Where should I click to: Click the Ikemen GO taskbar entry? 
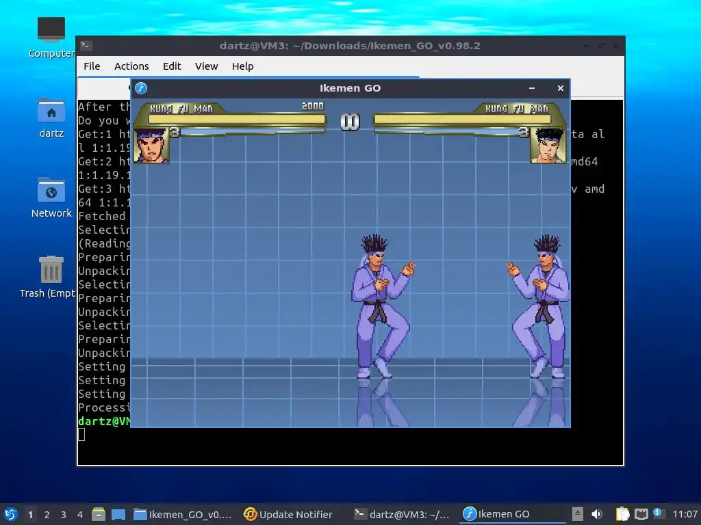(511, 514)
